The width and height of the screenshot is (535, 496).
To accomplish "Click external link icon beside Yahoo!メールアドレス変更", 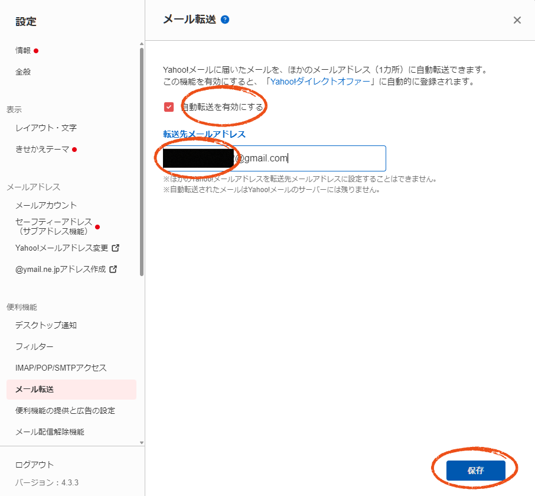I will tap(116, 248).
